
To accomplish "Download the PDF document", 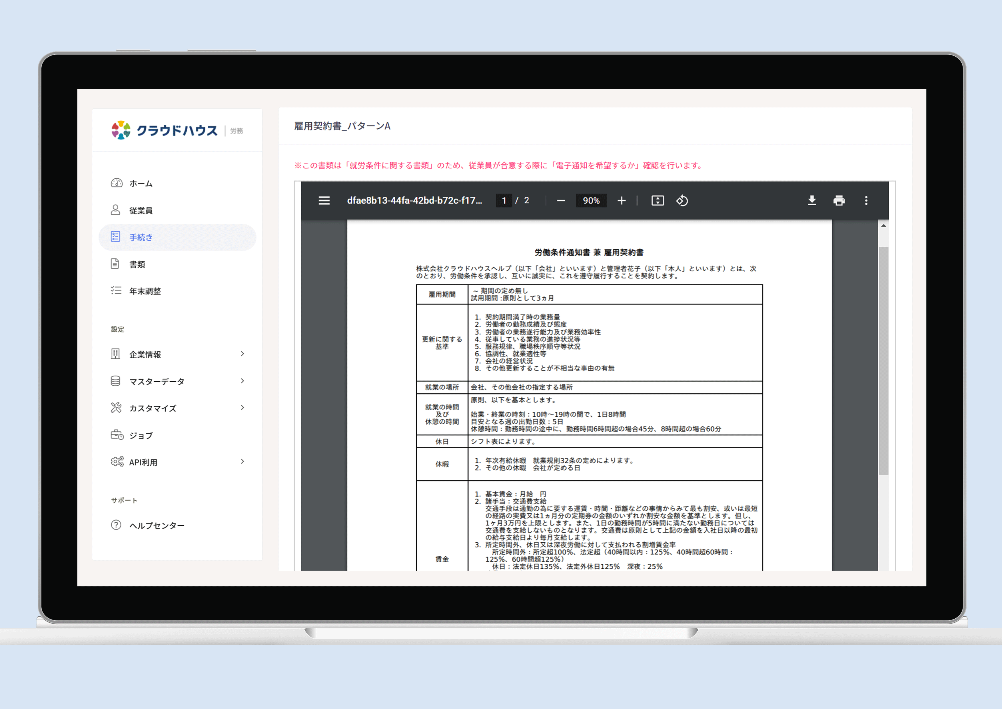I will point(812,200).
